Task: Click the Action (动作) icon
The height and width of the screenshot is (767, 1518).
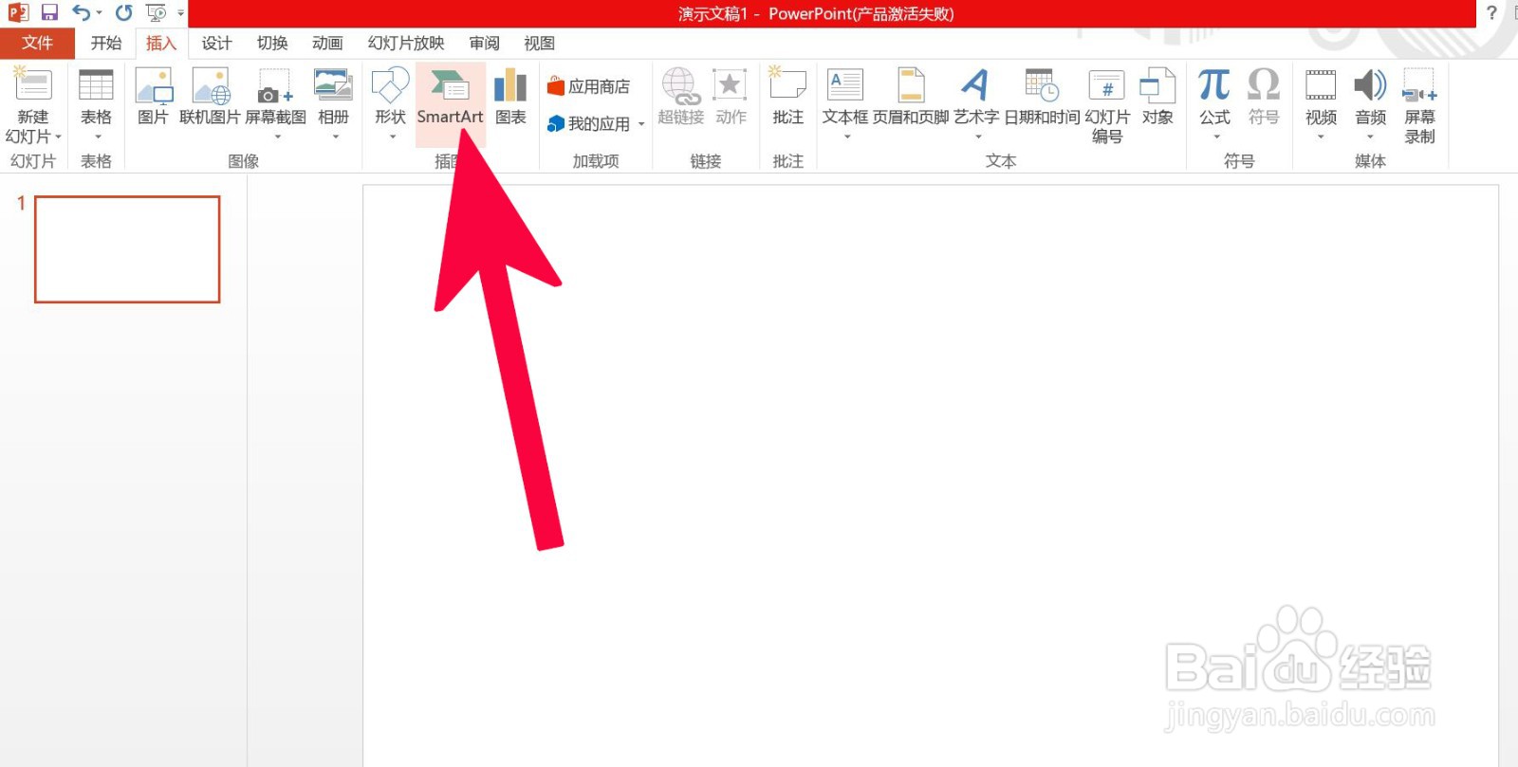Action: pos(731,85)
